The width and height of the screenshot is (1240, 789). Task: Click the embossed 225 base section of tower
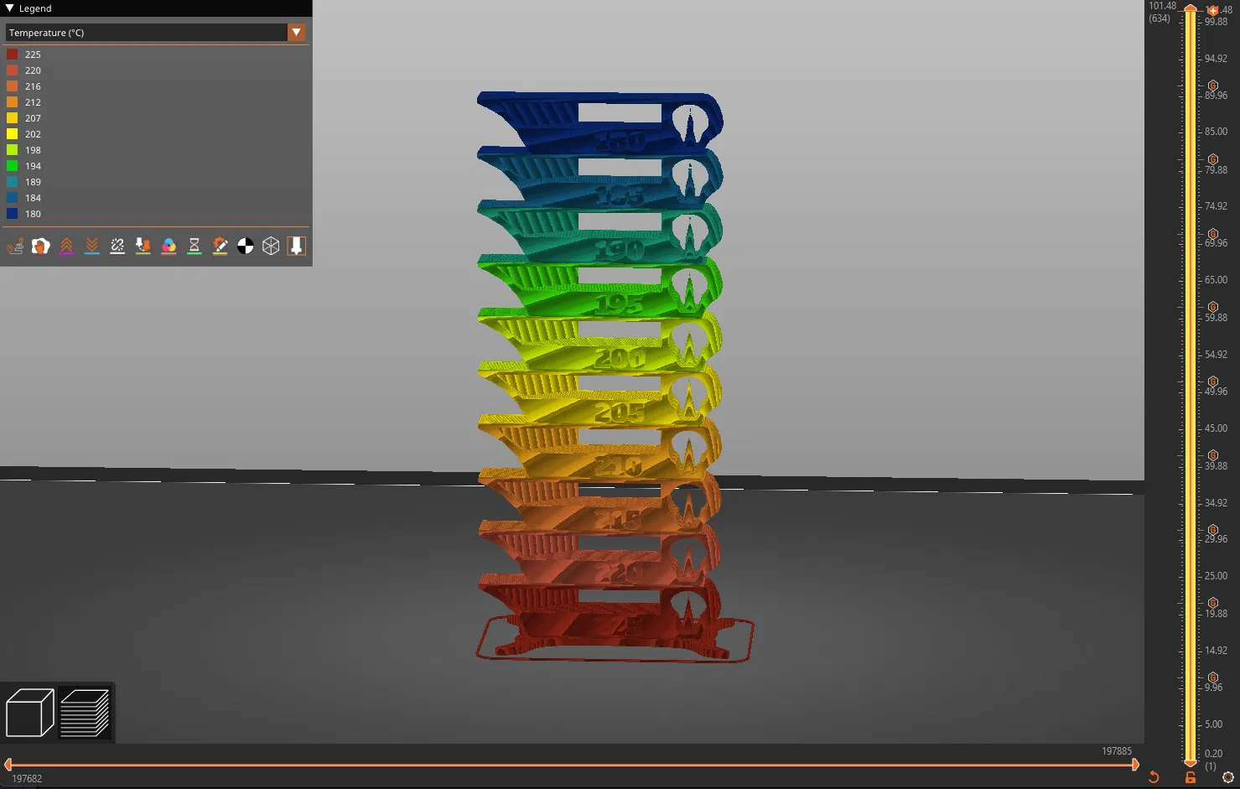tap(620, 625)
